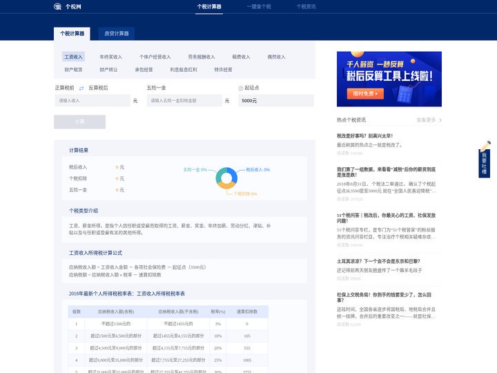Image resolution: width=497 pixels, height=373 pixels.
Task: Click the 起征点 field showing 5000元
Action: pos(276,101)
